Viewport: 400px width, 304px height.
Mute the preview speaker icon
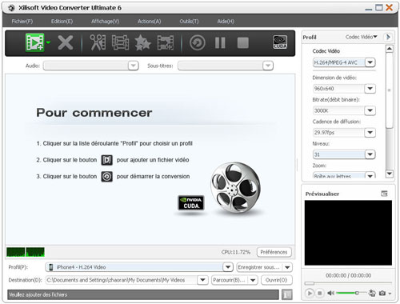[x=330, y=293]
